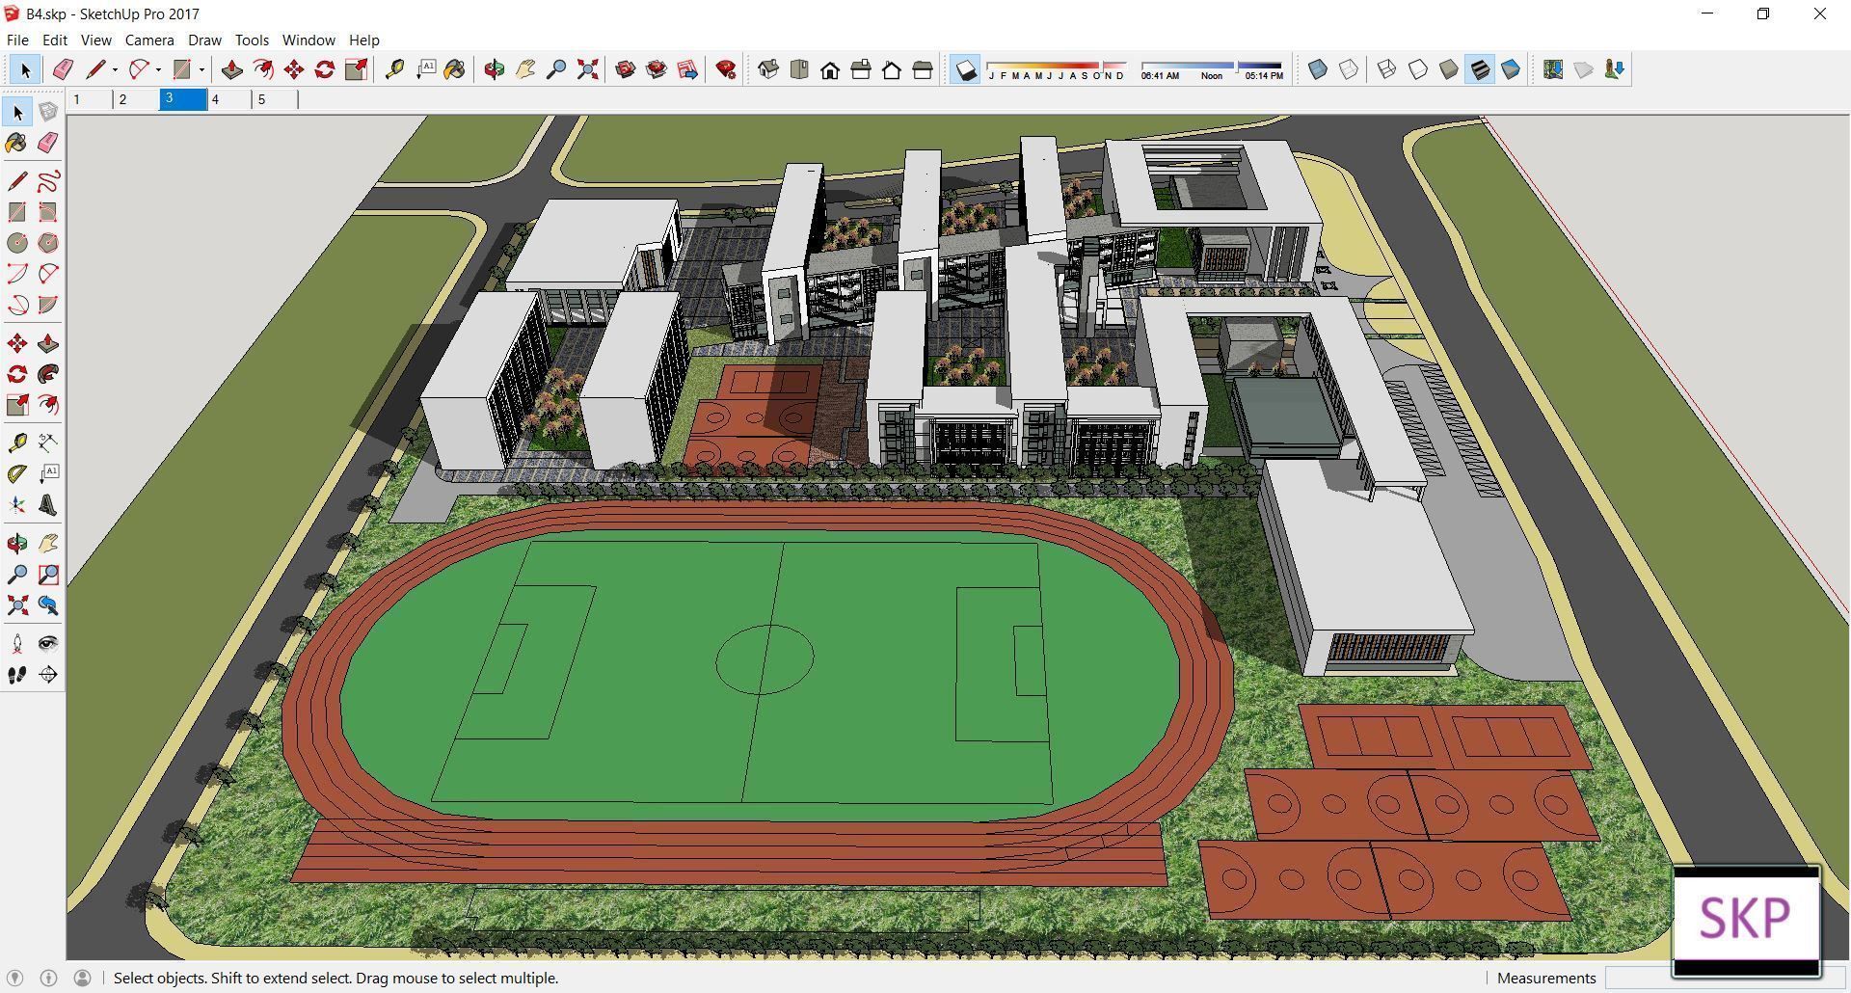The width and height of the screenshot is (1851, 993).
Task: Select the Eraser tool in the toolbar
Action: (x=64, y=68)
